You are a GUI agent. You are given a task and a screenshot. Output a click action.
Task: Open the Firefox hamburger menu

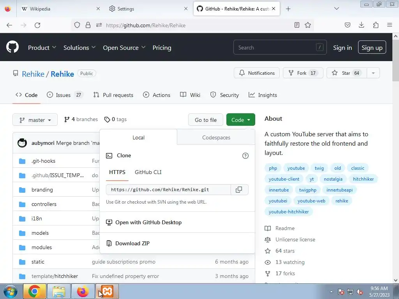[390, 25]
